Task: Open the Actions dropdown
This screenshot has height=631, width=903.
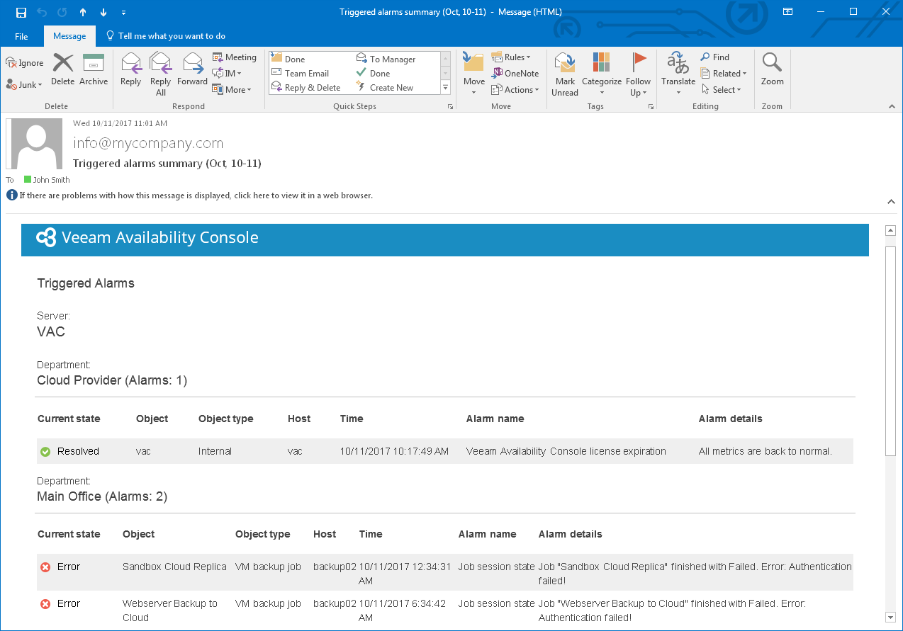Action: tap(515, 90)
